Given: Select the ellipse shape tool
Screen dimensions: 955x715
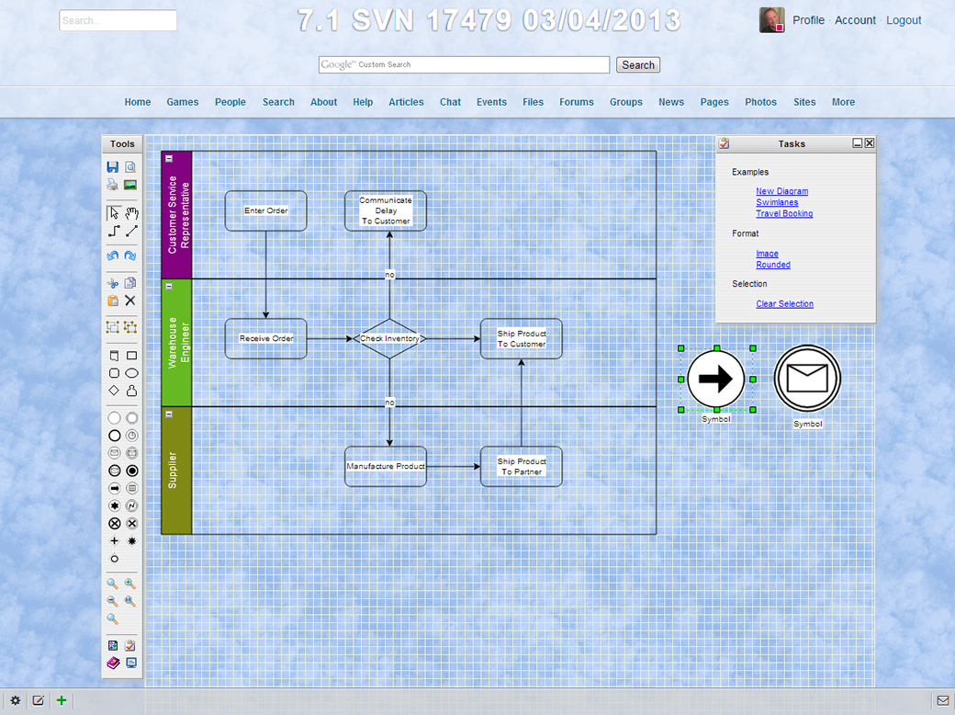Looking at the screenshot, I should coord(131,373).
